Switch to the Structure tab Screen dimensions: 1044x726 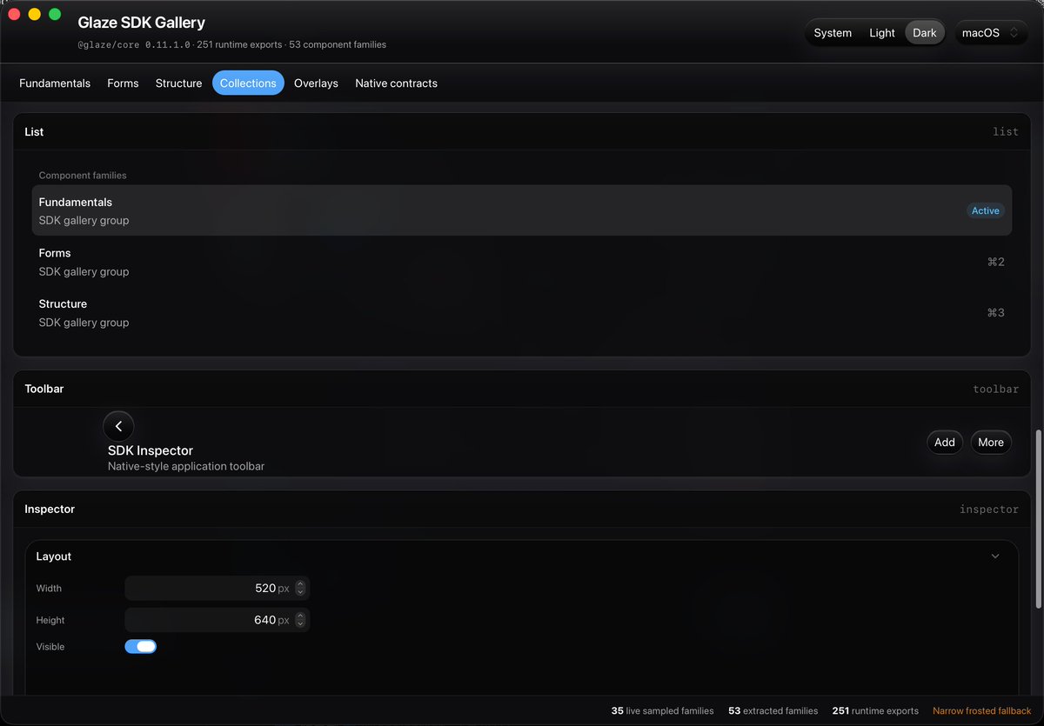pos(178,83)
